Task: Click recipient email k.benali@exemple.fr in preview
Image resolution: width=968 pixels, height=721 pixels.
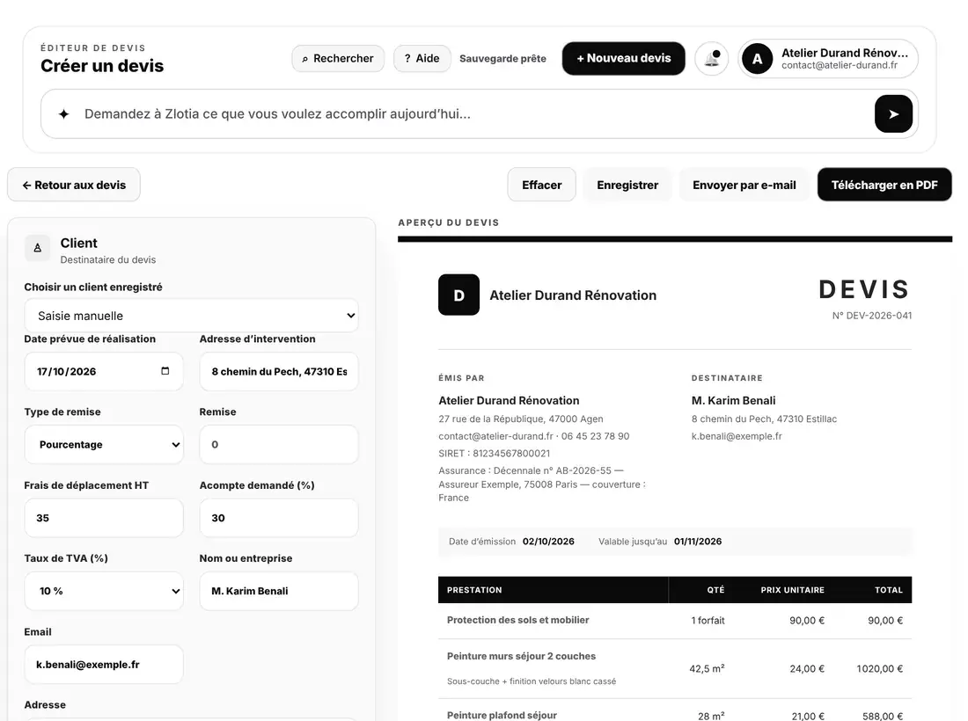Action: click(x=737, y=436)
